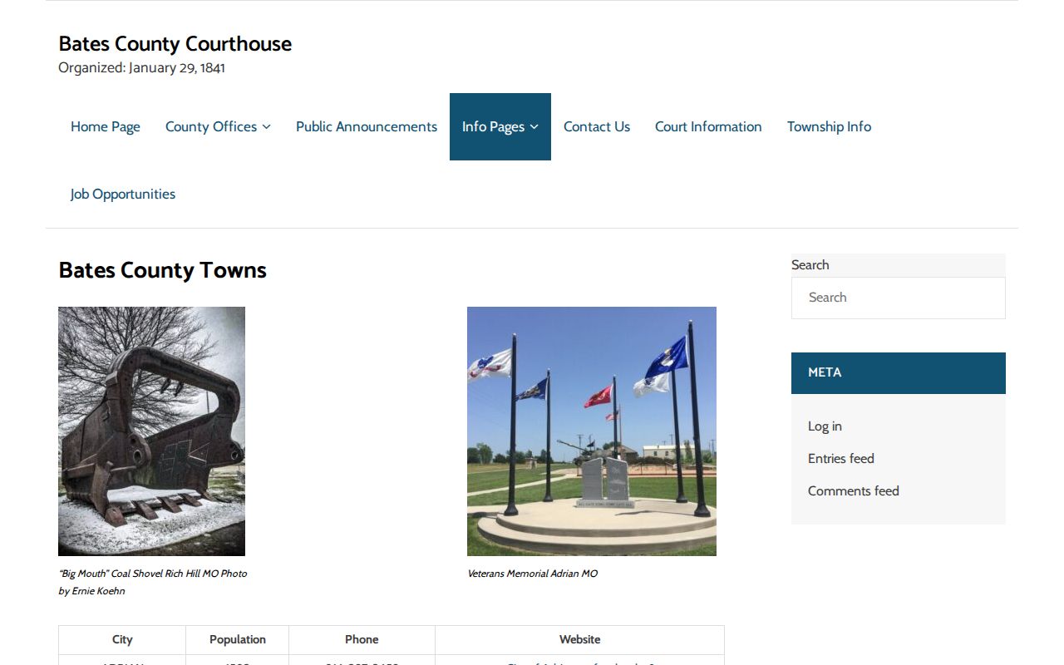This screenshot has width=1064, height=665.
Task: Open the Comments feed link
Action: pos(854,490)
